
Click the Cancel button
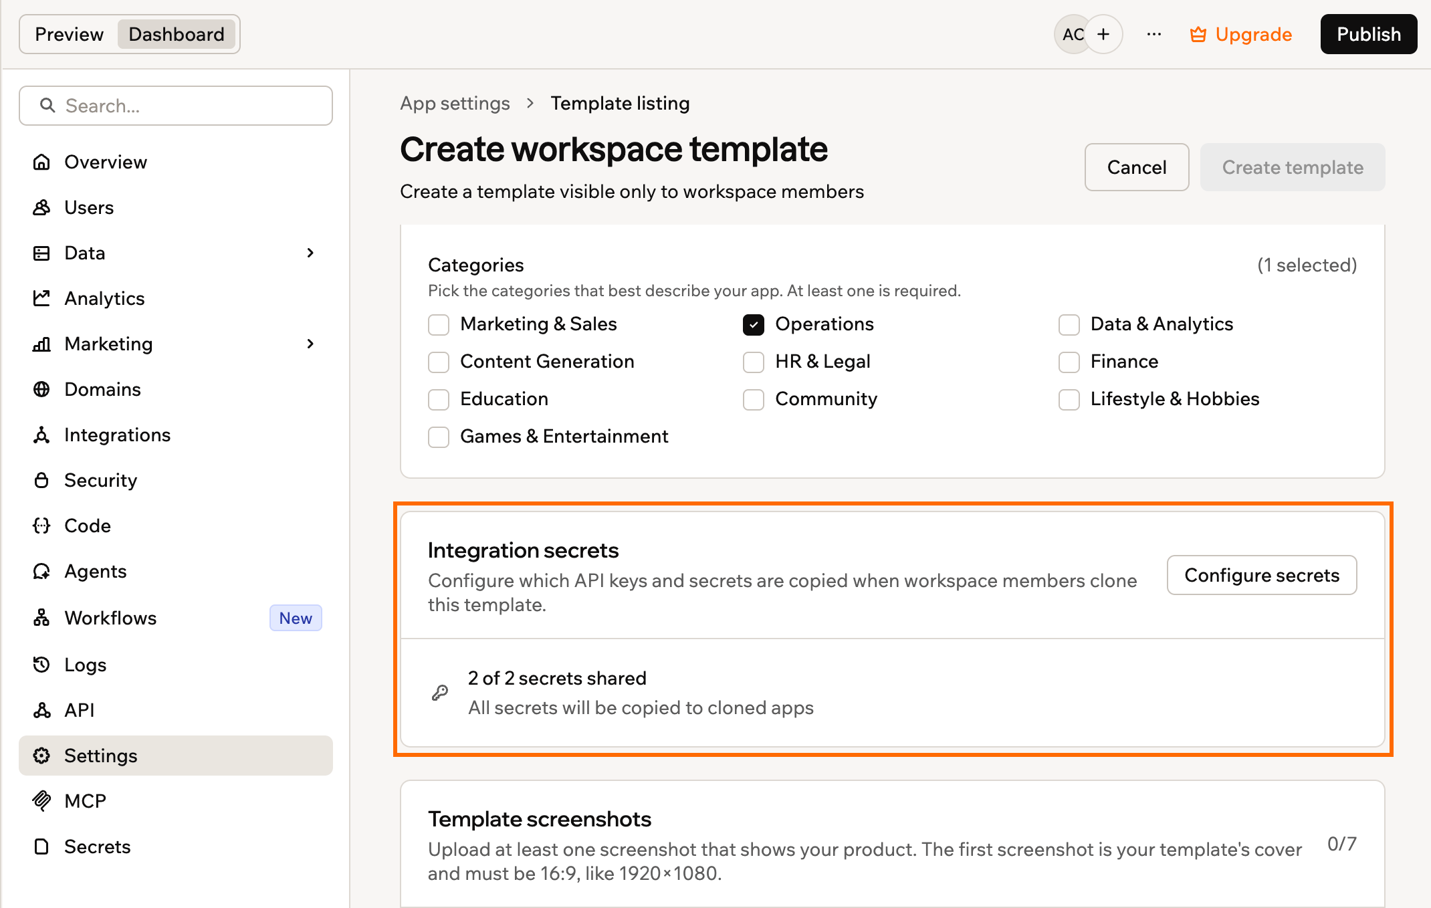(1137, 167)
